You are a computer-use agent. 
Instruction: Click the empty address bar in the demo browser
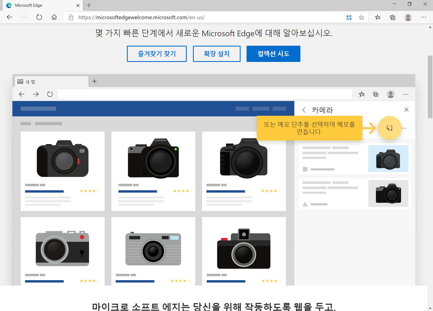205,94
